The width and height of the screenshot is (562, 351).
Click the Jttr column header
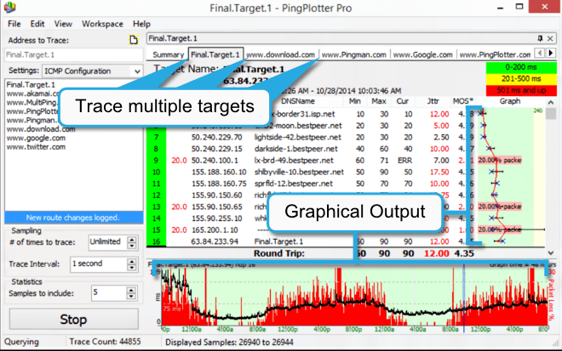pos(433,101)
